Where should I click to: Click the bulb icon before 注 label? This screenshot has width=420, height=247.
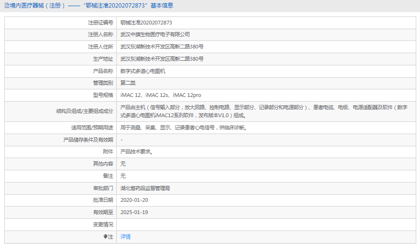(105, 237)
